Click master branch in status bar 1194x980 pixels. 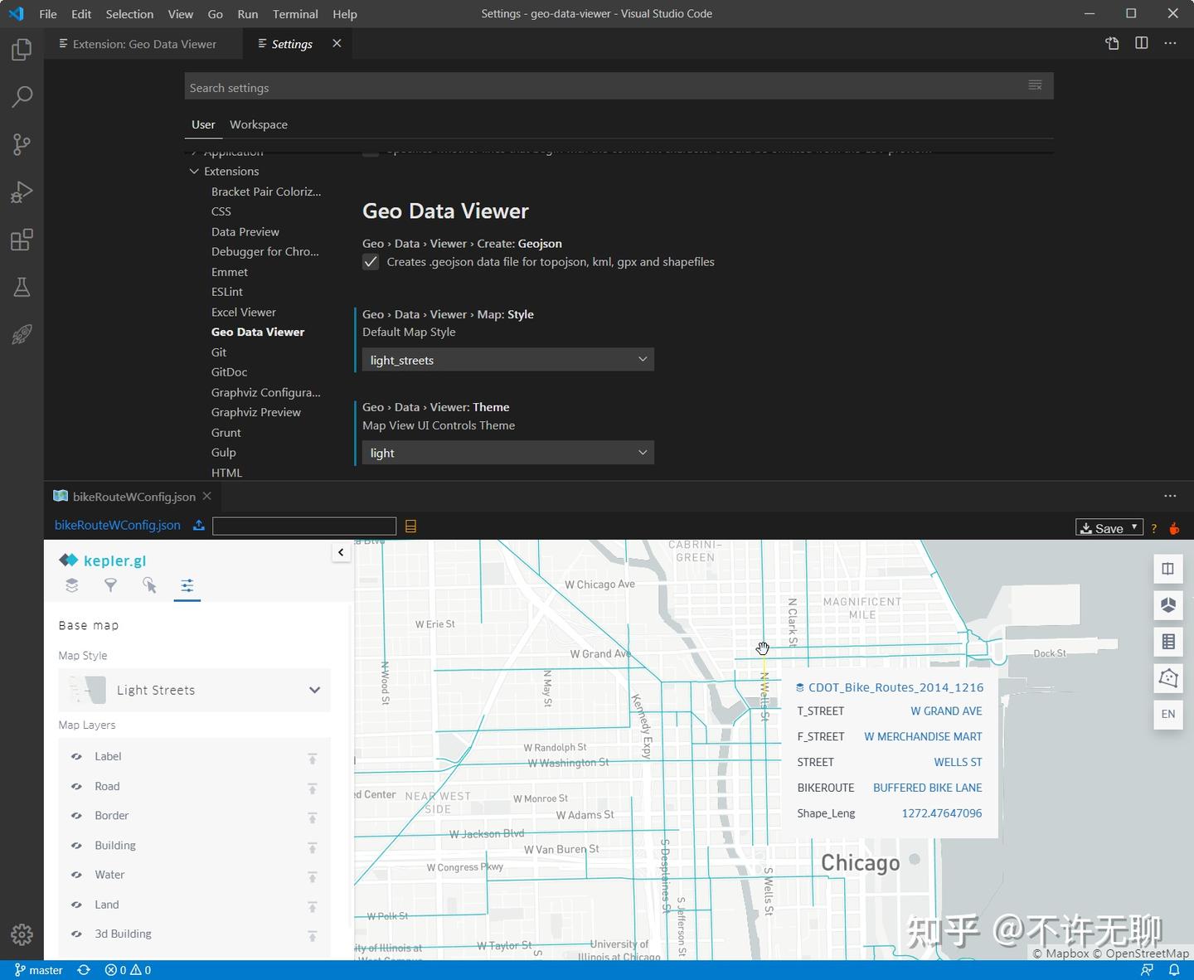point(39,970)
